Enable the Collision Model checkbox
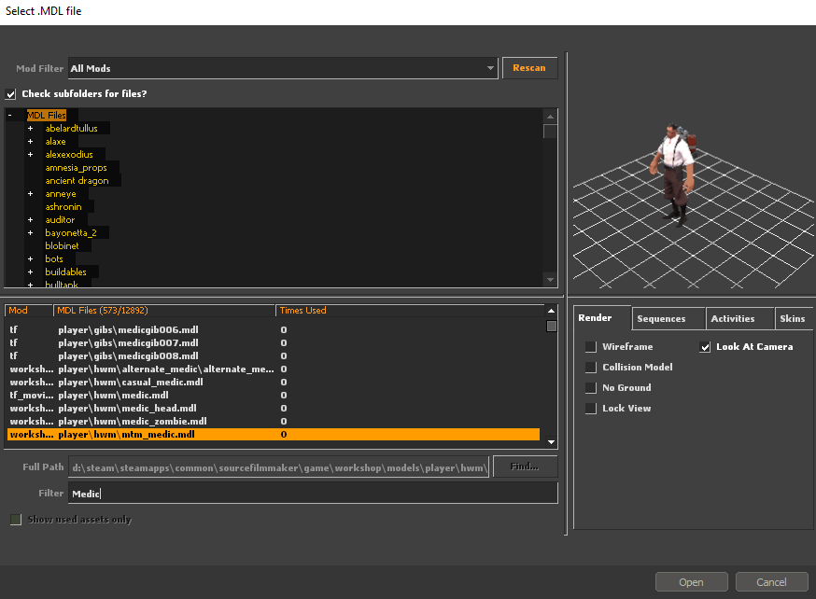The height and width of the screenshot is (599, 816). (591, 367)
